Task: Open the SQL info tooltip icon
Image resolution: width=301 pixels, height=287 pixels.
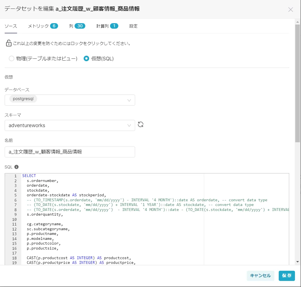Action: click(x=17, y=167)
